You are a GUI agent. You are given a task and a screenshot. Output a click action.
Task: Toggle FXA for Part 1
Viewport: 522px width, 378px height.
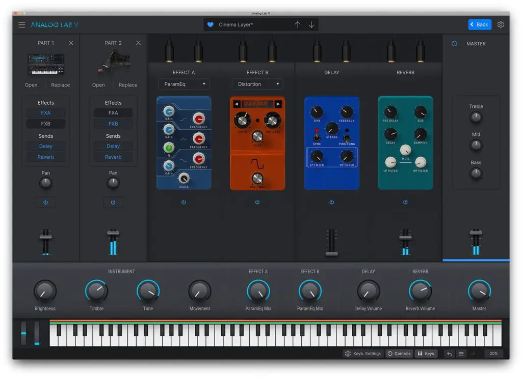pyautogui.click(x=45, y=113)
